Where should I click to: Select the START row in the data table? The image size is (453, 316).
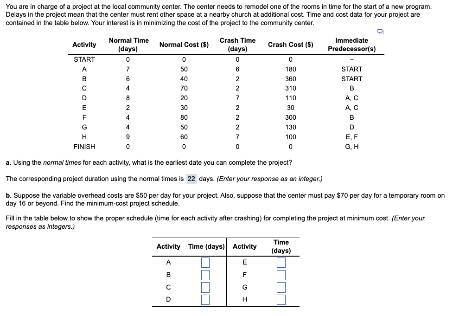(84, 59)
